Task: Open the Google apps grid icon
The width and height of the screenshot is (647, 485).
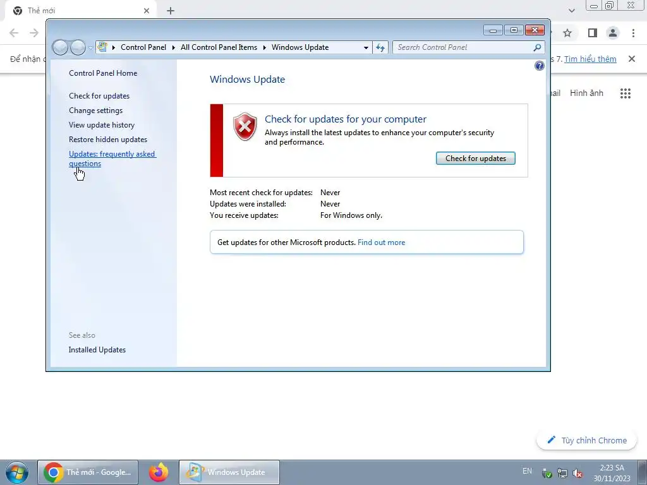Action: pyautogui.click(x=625, y=93)
